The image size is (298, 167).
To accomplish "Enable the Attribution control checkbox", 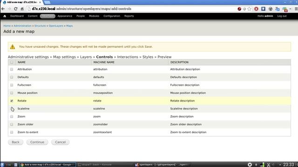I will point(12,69).
